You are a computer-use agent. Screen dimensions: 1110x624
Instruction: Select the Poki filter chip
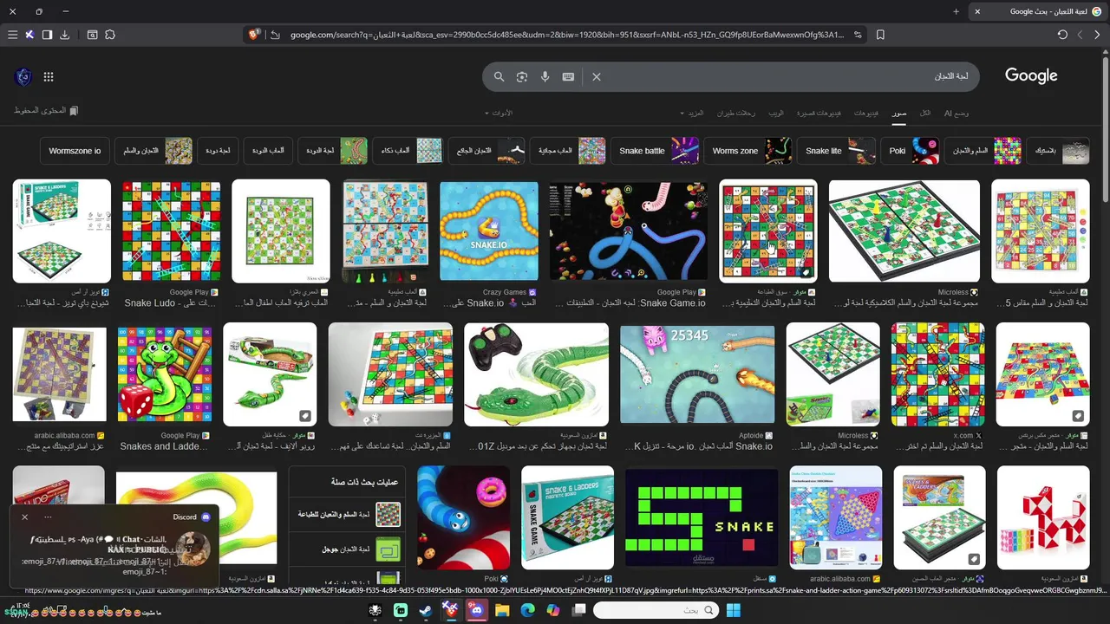click(911, 151)
